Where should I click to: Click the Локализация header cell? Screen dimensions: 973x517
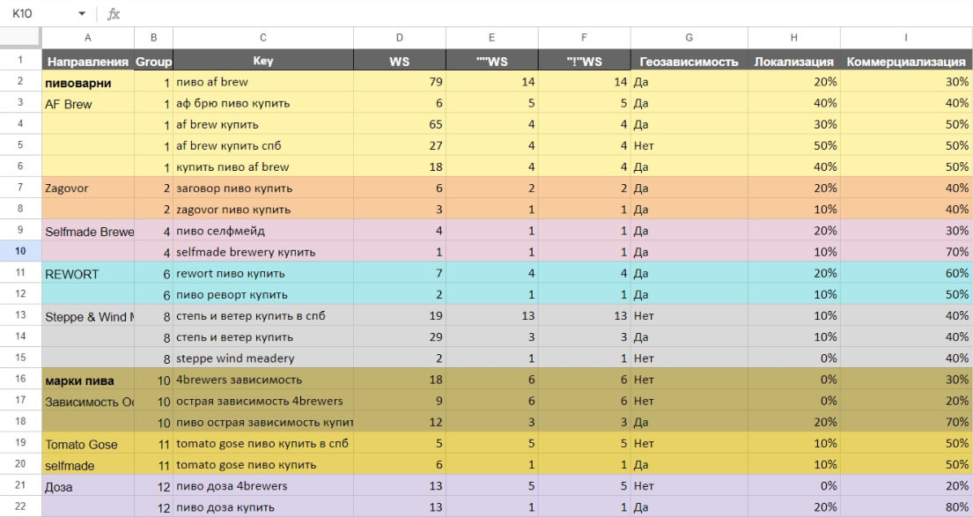click(793, 61)
